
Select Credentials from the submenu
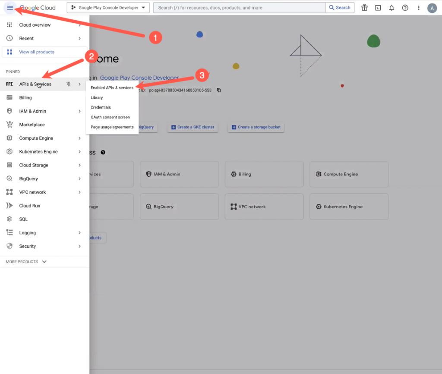[100, 107]
